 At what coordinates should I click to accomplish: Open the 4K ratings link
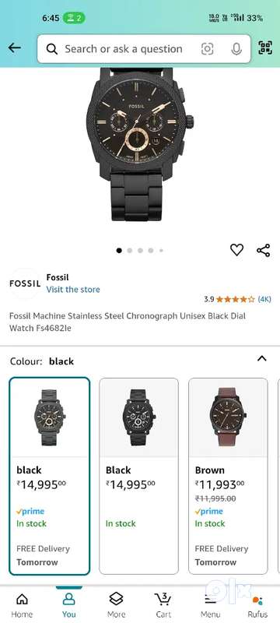[x=264, y=299]
